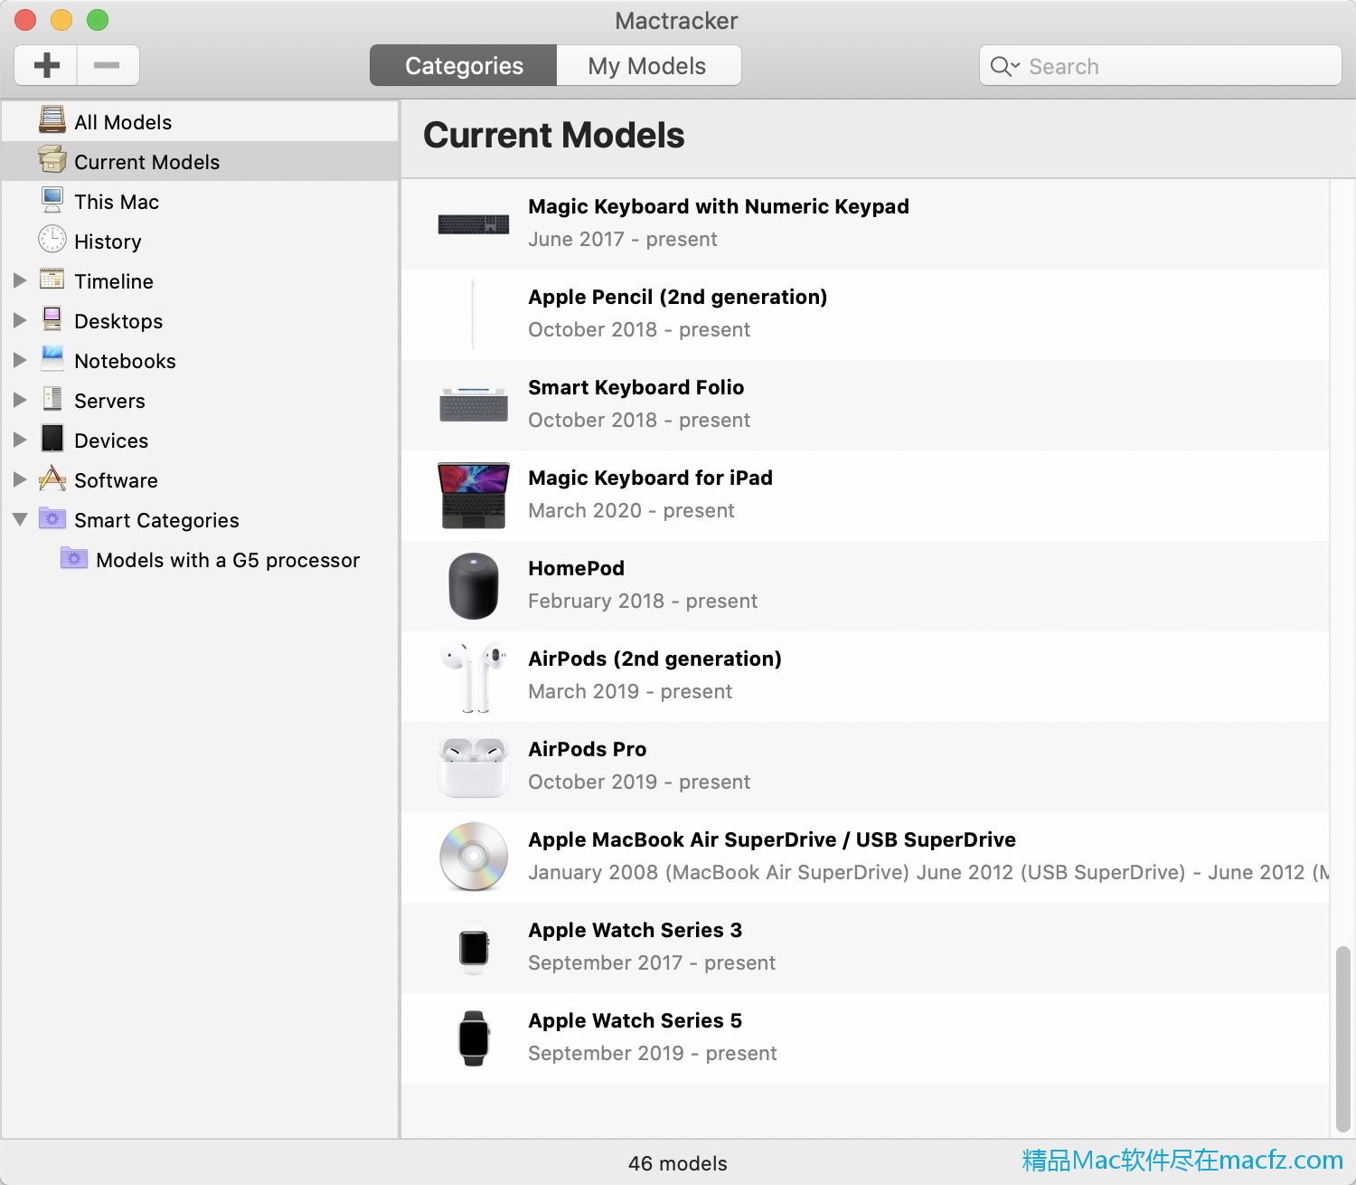Click the Apple Watch Series 5 thumbnail

[x=474, y=1038]
